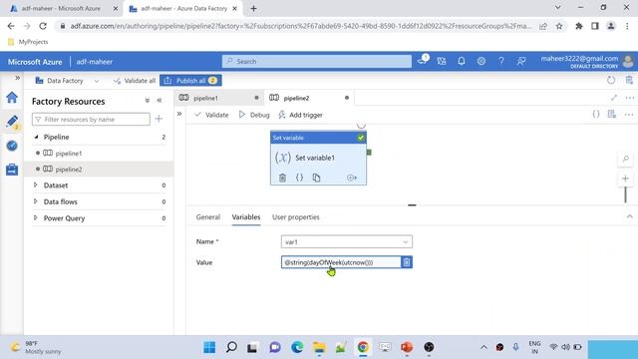Open PowerPoint from the taskbar
638x359 pixels.
point(407,347)
